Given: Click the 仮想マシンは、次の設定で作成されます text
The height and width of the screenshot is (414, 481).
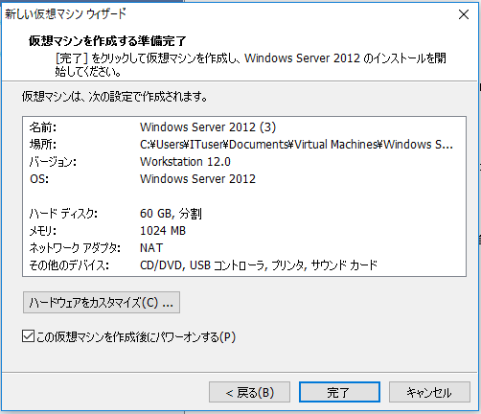Looking at the screenshot, I should 114,96.
